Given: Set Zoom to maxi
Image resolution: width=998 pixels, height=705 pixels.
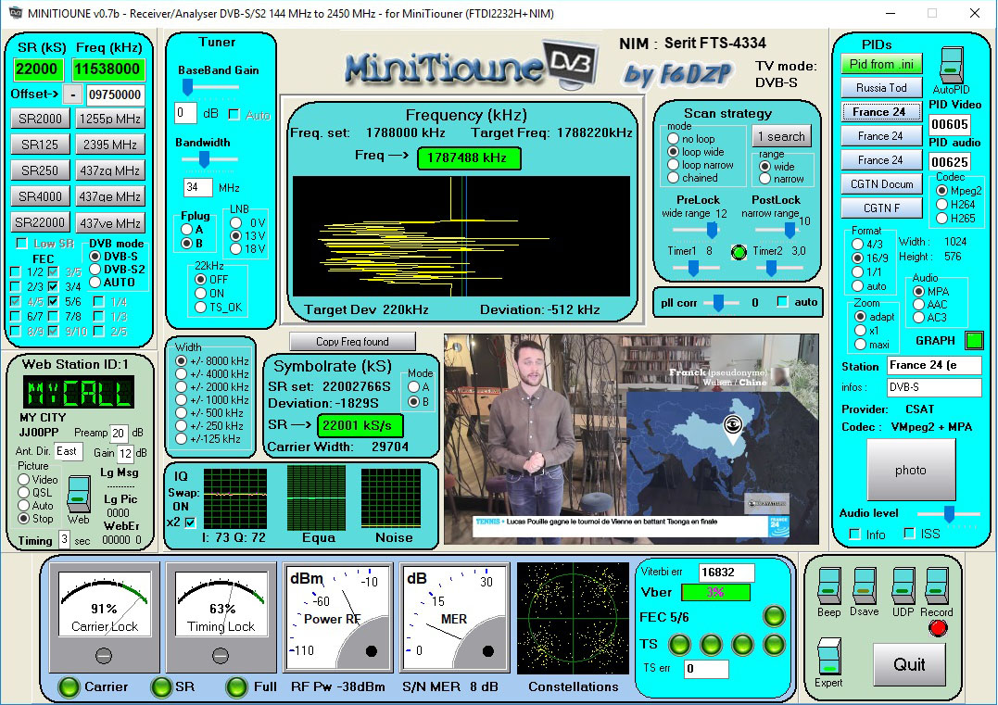Looking at the screenshot, I should click(x=860, y=345).
